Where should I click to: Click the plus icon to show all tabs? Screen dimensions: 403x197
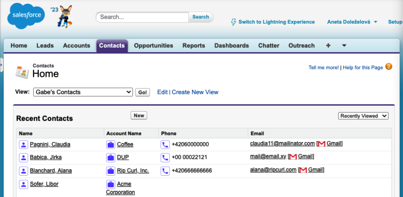(328, 46)
